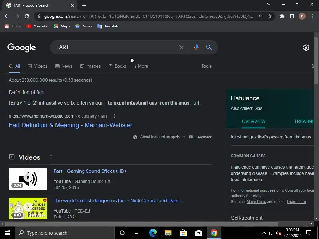The height and width of the screenshot is (239, 319).
Task: Open Mail app from taskbar
Action: point(198,233)
